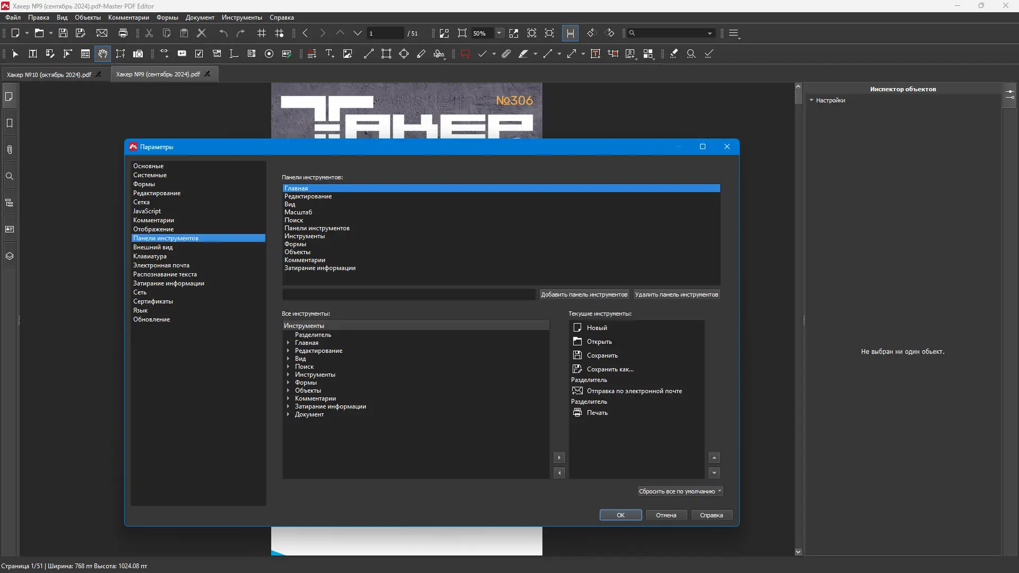Select the Check Box form field tool
The image size is (1019, 573).
tap(199, 54)
